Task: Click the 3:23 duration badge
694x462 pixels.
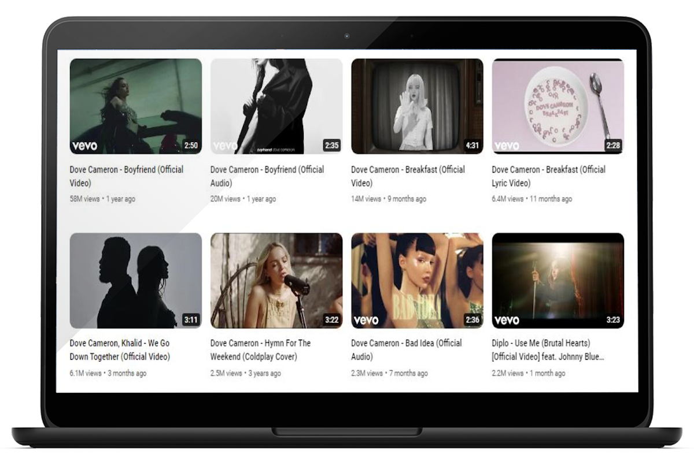Action: click(613, 319)
